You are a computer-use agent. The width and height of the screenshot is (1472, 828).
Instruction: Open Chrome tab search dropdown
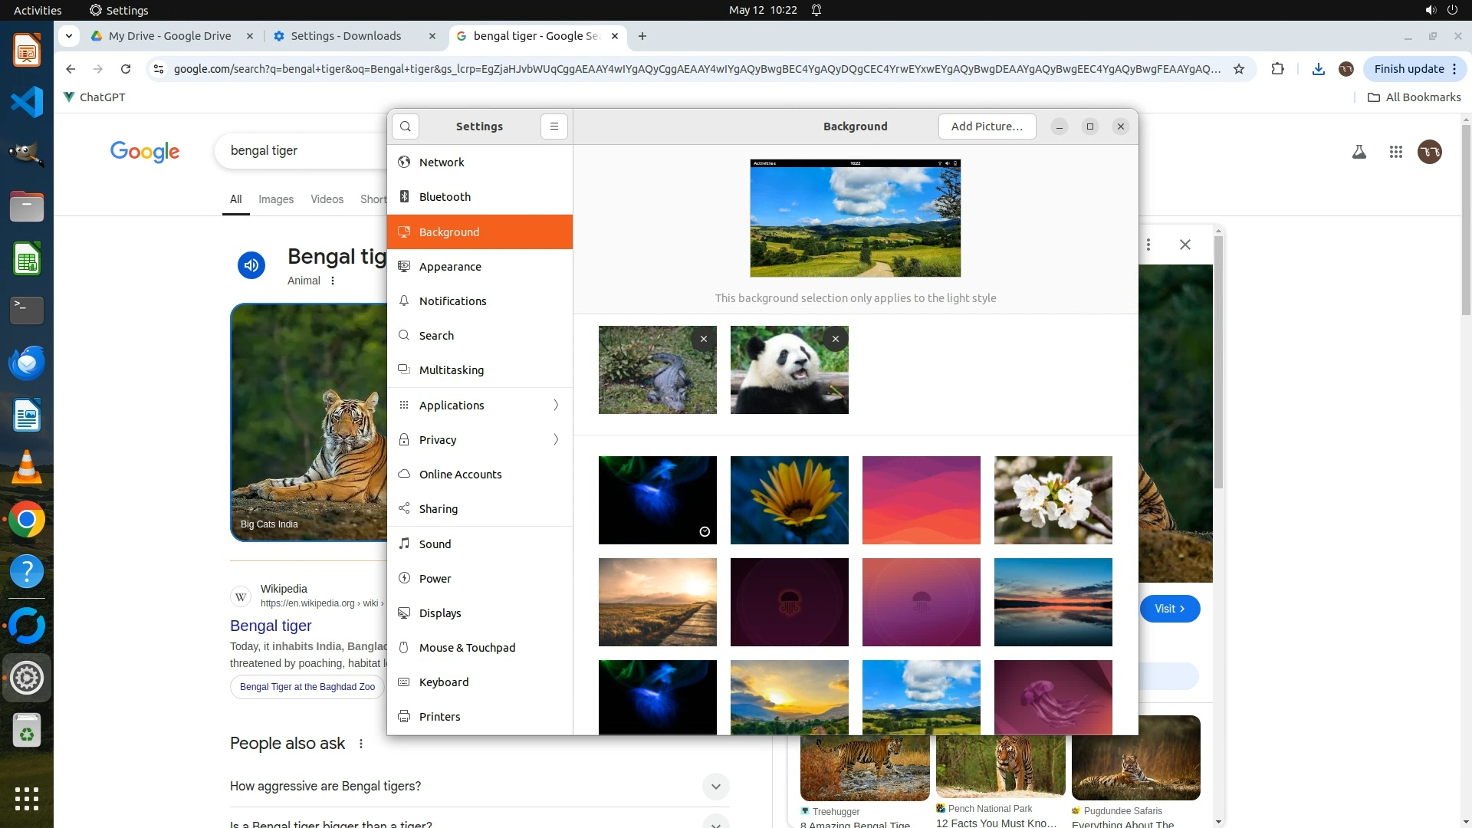click(69, 36)
